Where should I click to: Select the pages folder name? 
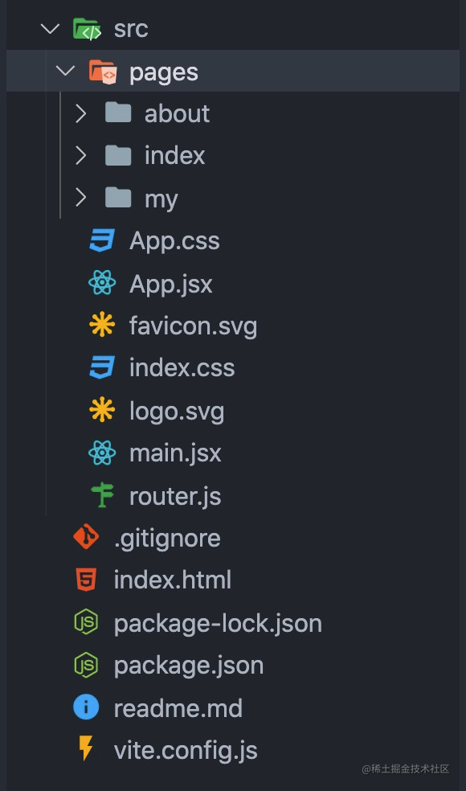coord(163,72)
